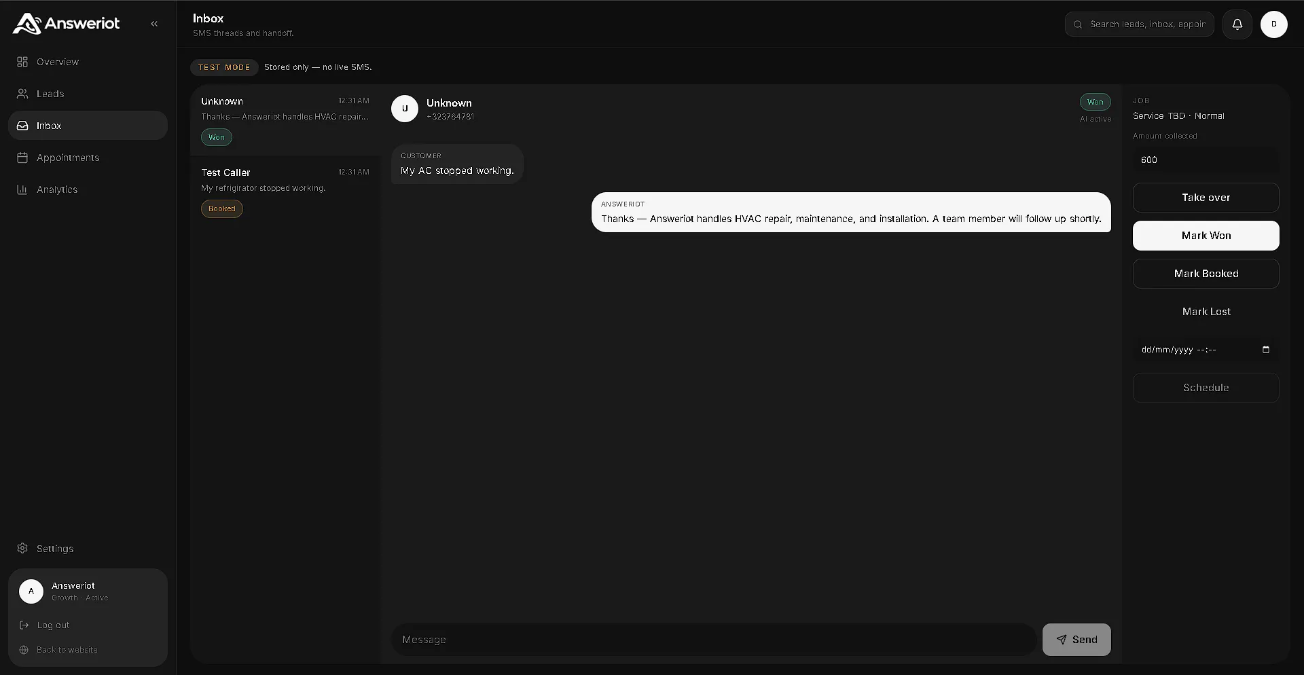Collapse the sidebar with double-chevron icon
Image resolution: width=1304 pixels, height=675 pixels.
tap(154, 24)
